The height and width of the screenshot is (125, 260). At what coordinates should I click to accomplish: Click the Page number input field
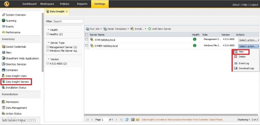(105, 119)
